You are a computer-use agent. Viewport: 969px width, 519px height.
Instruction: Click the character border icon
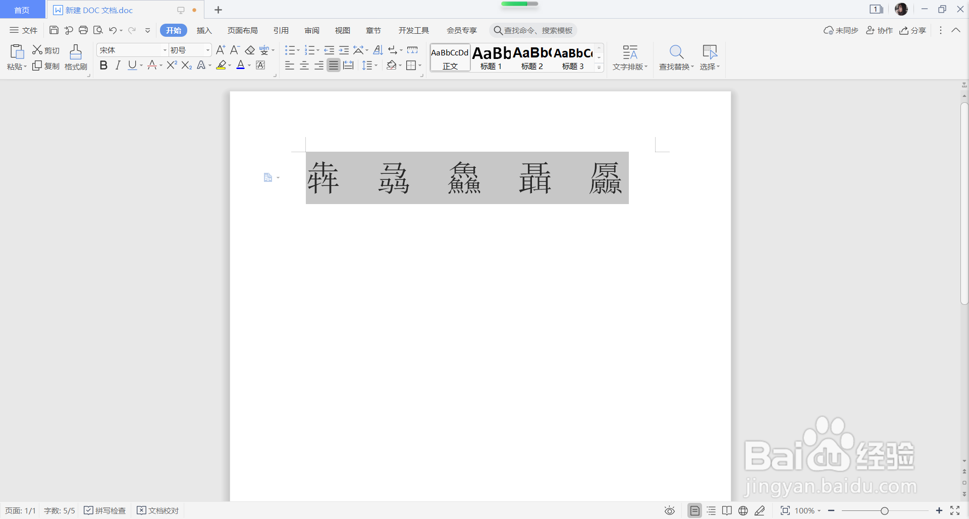260,65
